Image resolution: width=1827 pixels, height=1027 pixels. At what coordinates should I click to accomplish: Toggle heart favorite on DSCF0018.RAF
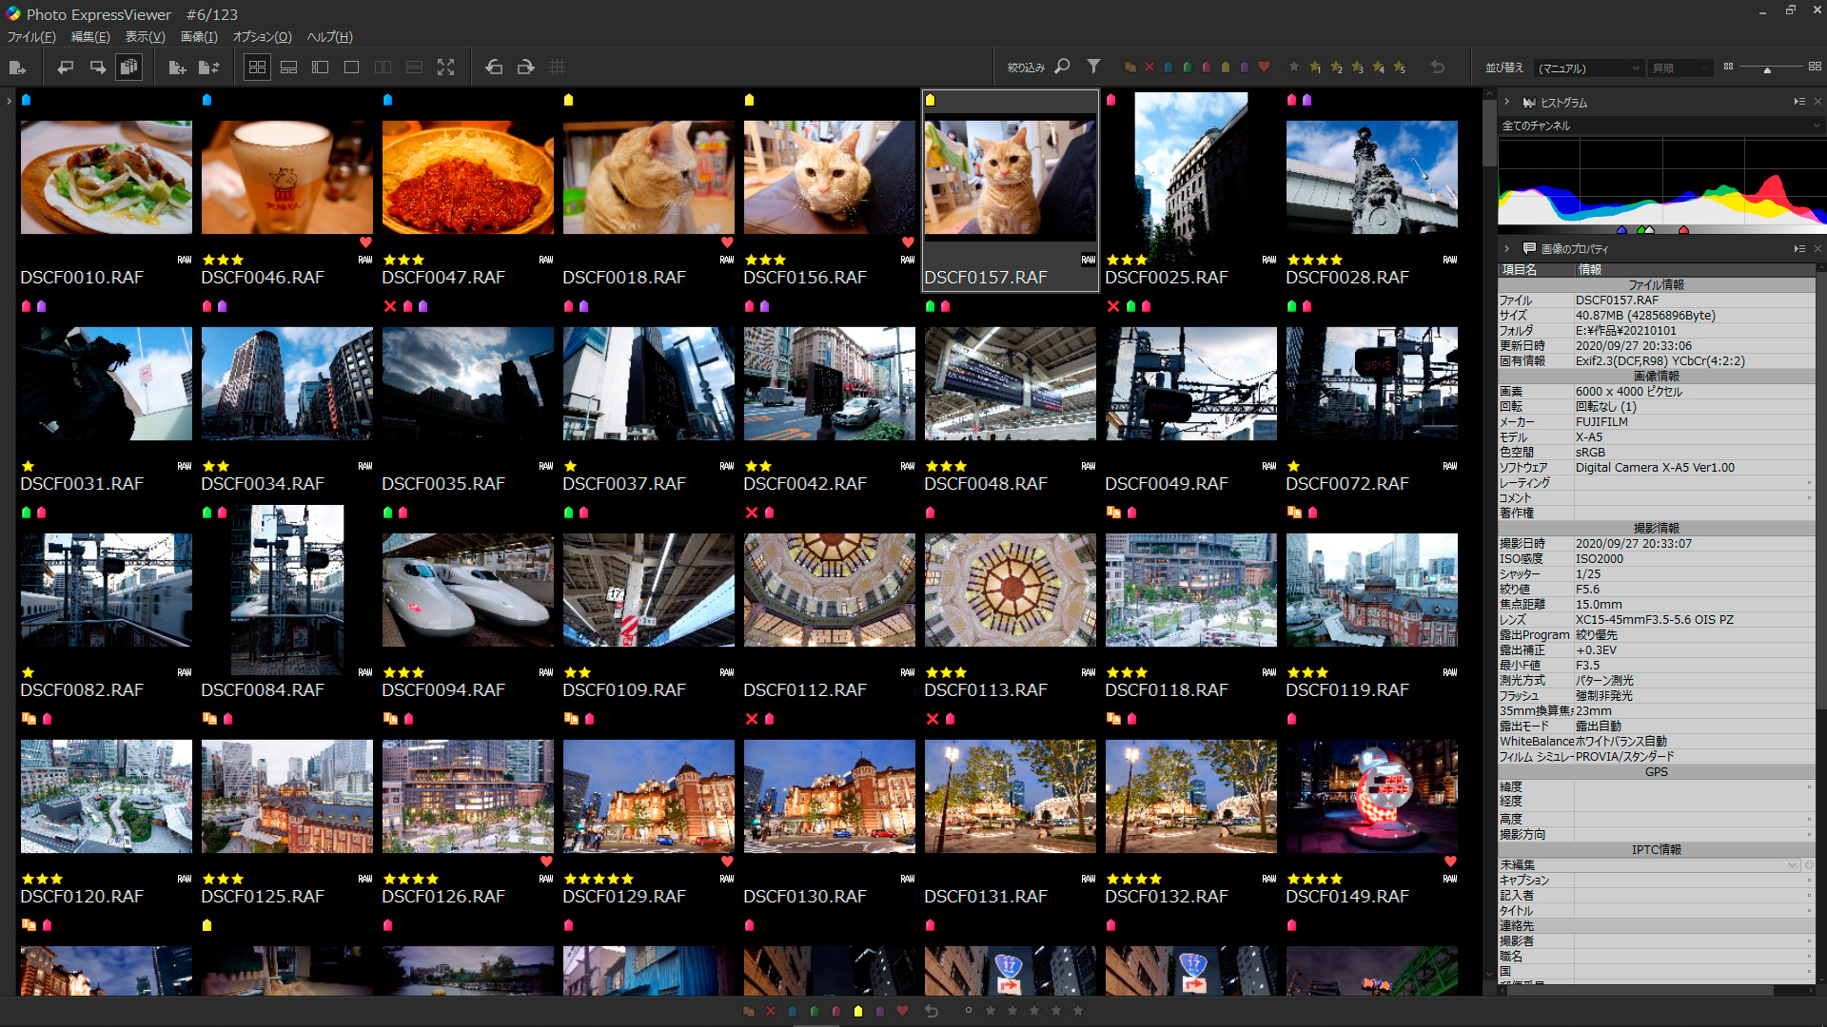point(727,242)
